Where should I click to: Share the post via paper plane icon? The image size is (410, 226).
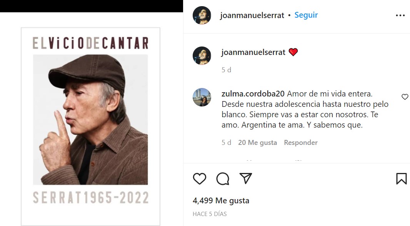pyautogui.click(x=245, y=178)
